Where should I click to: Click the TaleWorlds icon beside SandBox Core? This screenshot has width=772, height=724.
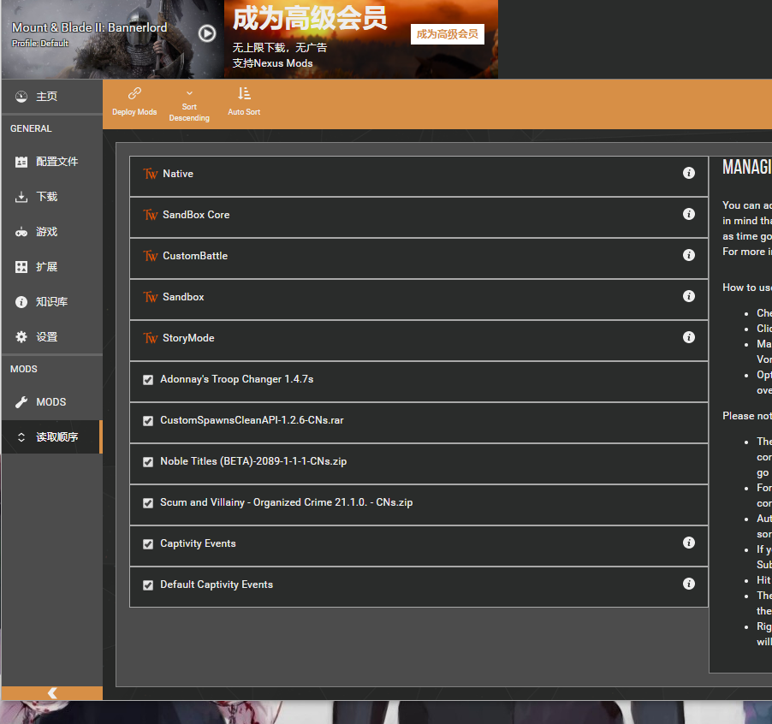point(150,215)
